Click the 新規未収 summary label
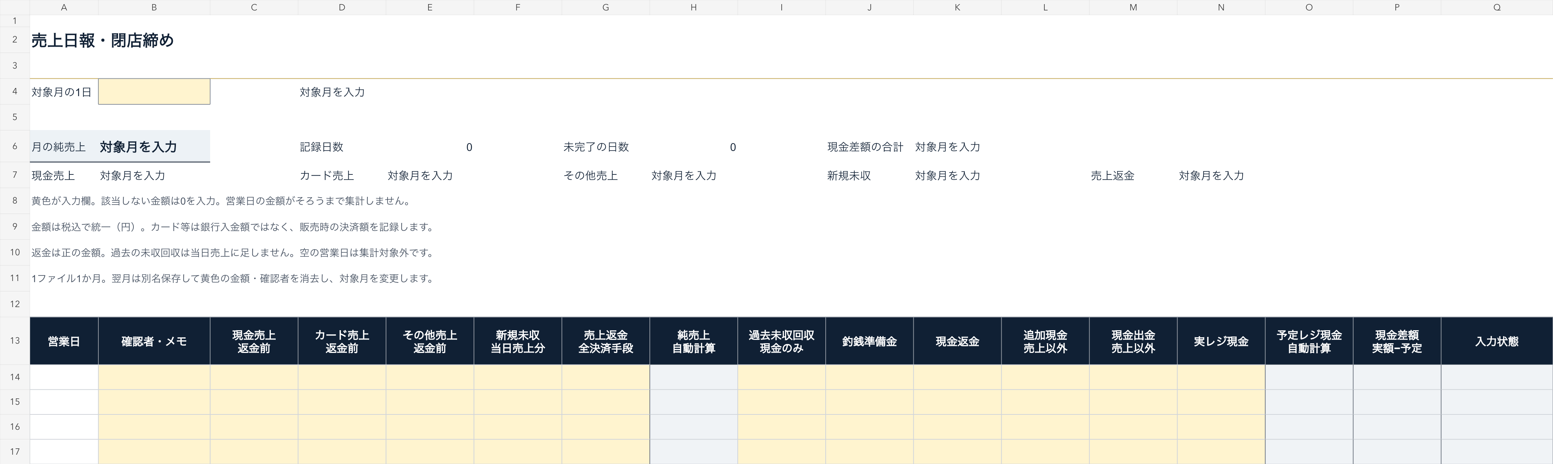1553x464 pixels. [x=849, y=176]
